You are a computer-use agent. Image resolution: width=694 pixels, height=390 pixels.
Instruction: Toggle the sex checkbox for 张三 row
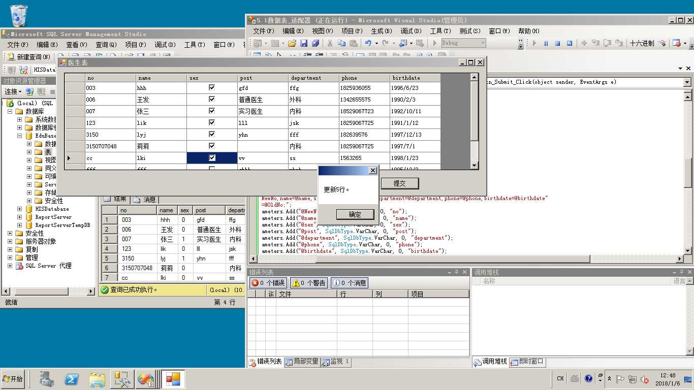(x=212, y=111)
